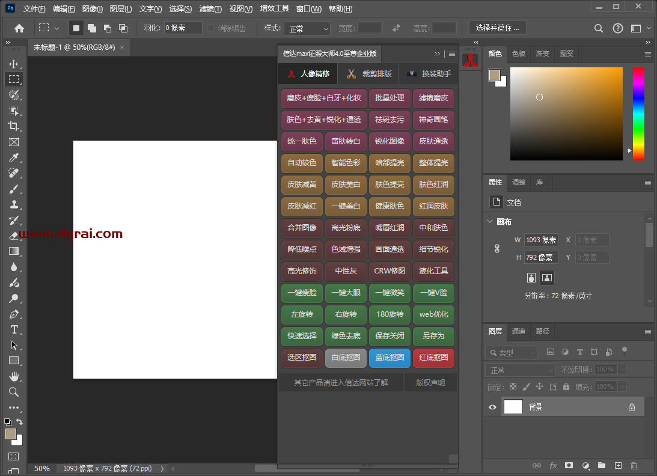
Task: Click the 蓝底抠图 button
Action: tap(390, 358)
